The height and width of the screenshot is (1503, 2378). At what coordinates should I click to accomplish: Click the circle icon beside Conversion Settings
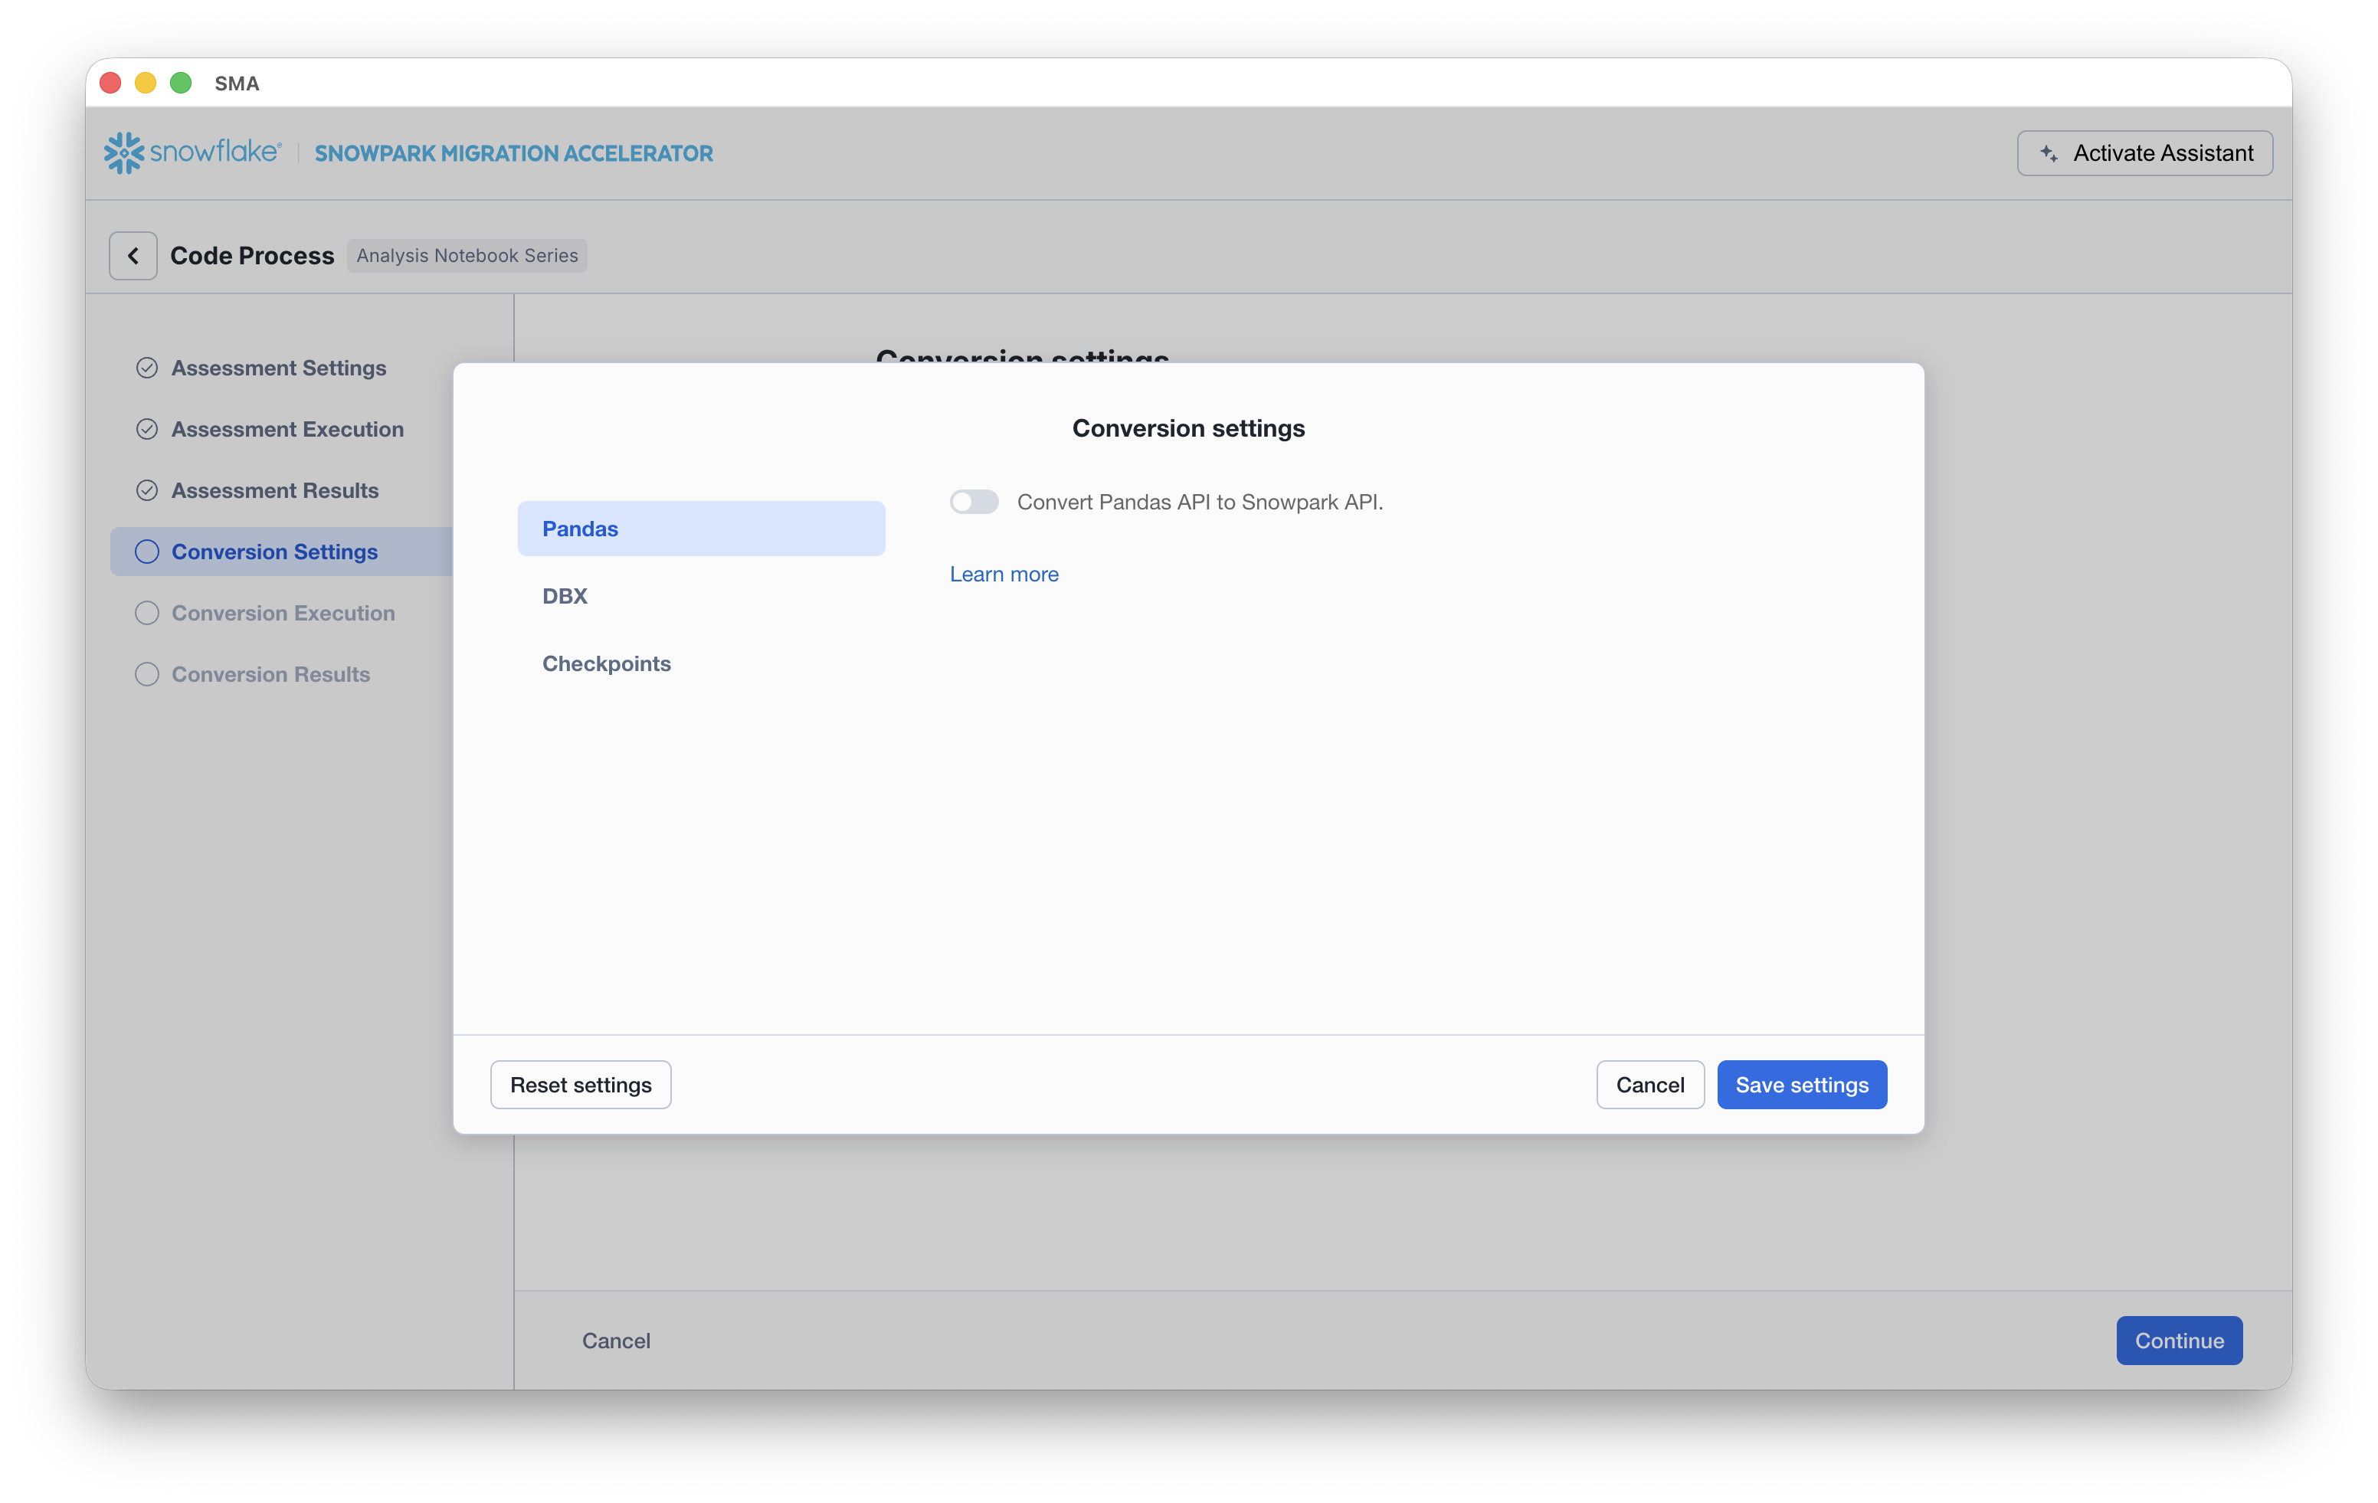(x=146, y=551)
